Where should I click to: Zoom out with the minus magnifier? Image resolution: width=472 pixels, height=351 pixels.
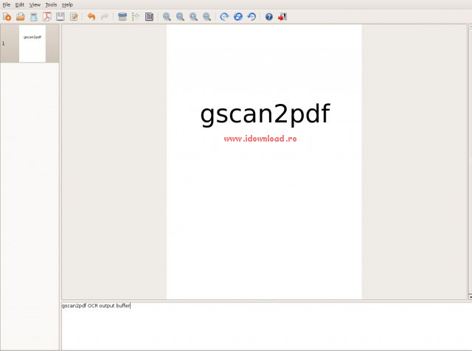click(x=206, y=17)
